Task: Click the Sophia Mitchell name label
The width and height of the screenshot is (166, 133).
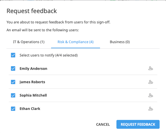Action: (33, 95)
